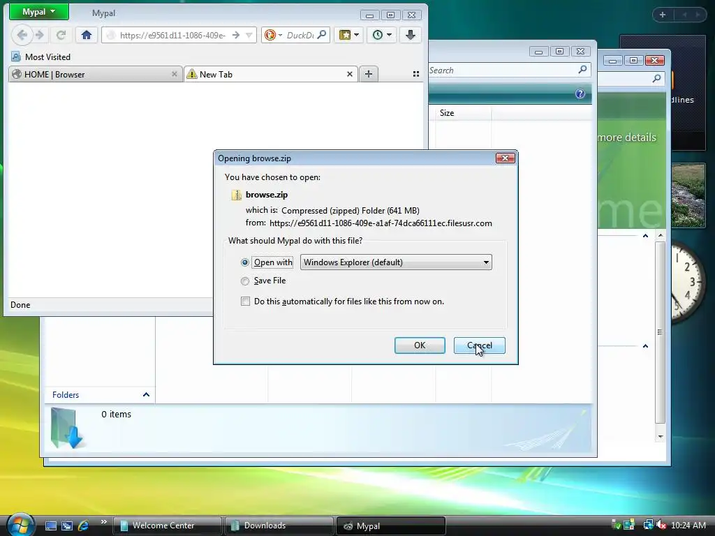The height and width of the screenshot is (536, 715).
Task: Click the network tray icon
Action: (647, 525)
